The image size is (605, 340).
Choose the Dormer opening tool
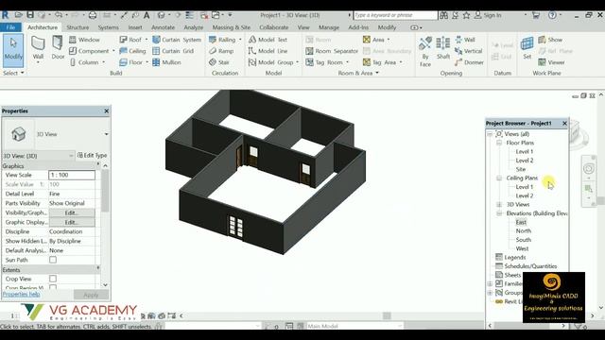[x=469, y=62]
